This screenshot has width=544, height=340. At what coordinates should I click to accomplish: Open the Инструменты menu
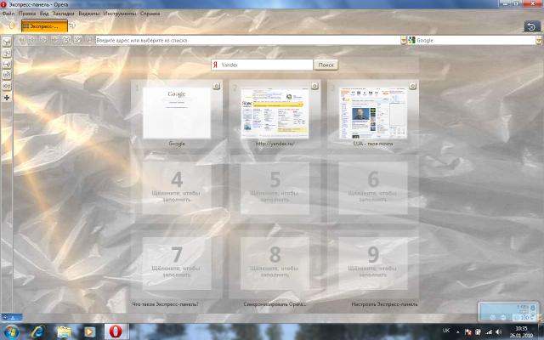click(x=120, y=14)
